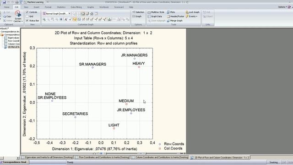Click the Header/Footer icon
The width and height of the screenshot is (293, 165).
[x=168, y=16]
